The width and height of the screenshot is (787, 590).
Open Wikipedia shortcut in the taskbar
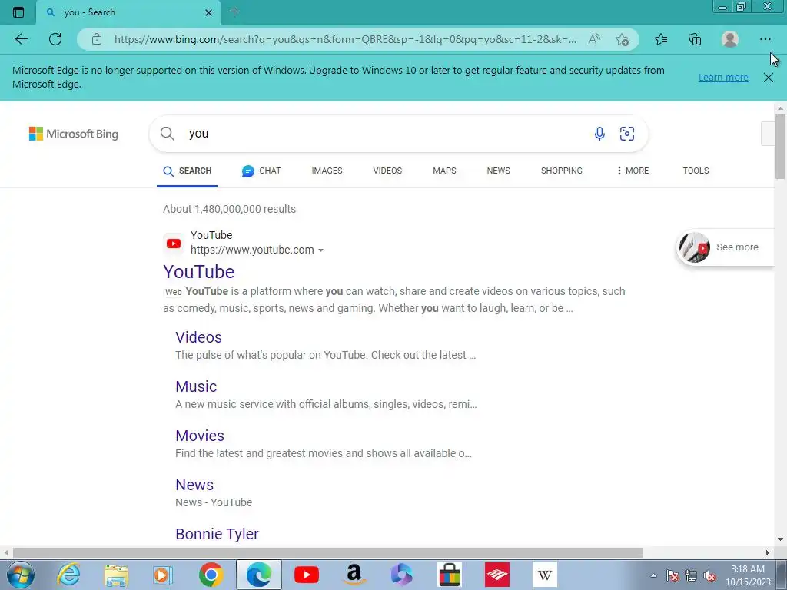click(545, 575)
